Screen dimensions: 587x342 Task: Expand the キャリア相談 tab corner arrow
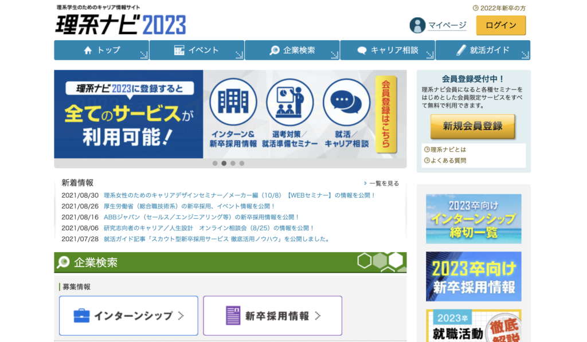430,56
